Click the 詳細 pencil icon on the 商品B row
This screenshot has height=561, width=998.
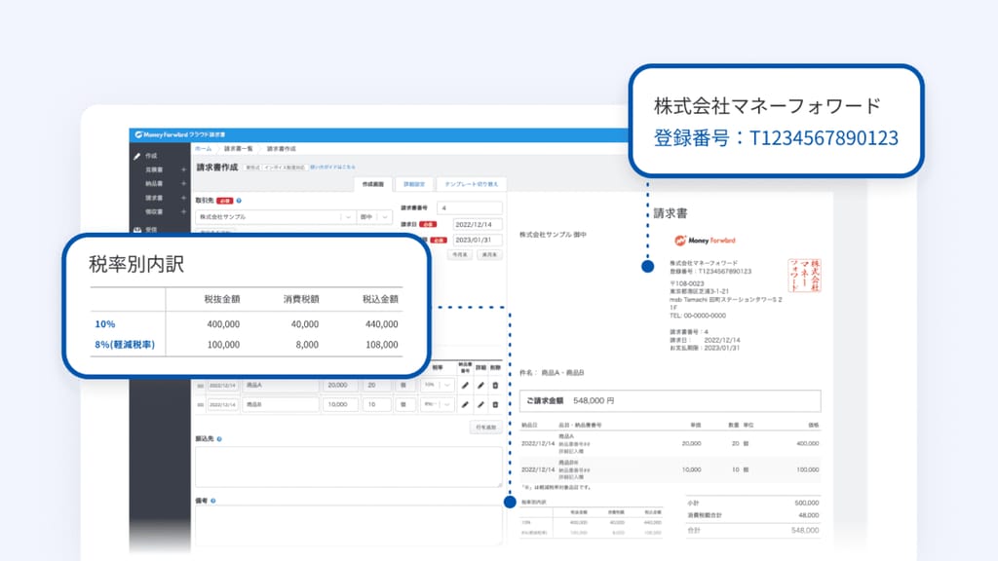(480, 404)
